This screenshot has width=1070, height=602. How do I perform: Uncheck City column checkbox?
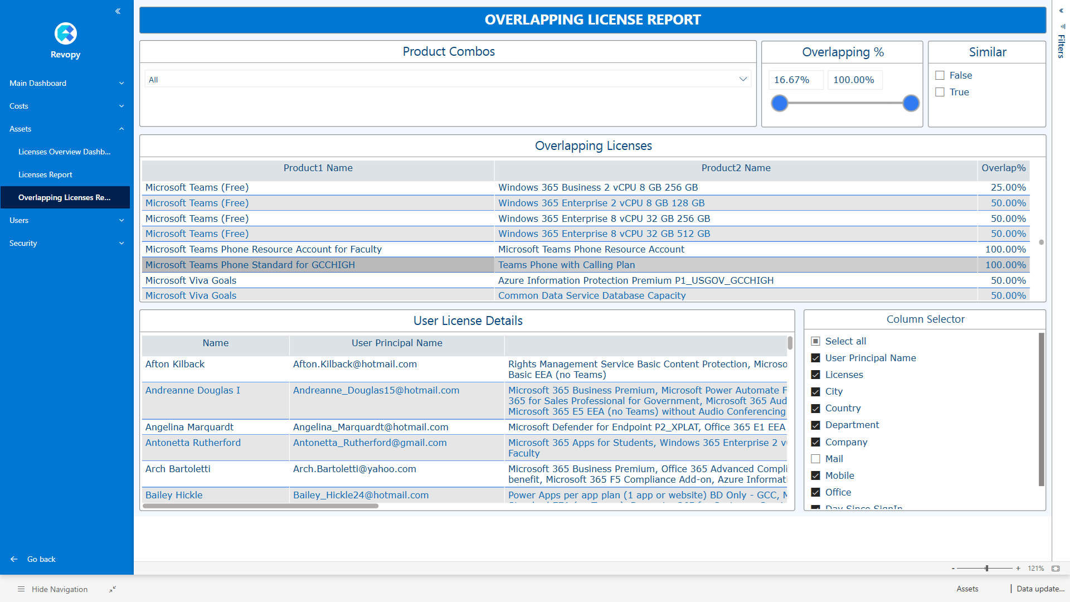coord(816,391)
